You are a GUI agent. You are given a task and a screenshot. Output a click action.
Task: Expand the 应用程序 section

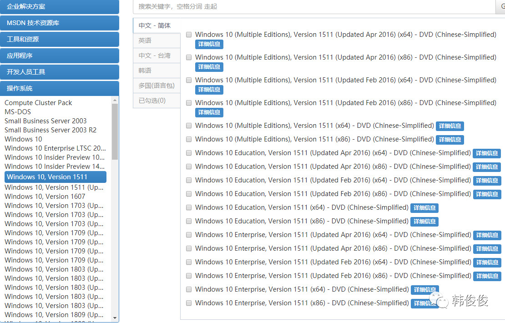(x=60, y=56)
